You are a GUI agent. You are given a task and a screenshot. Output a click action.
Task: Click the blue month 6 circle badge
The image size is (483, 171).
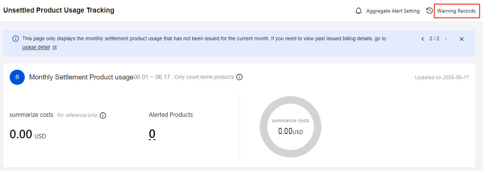click(17, 77)
